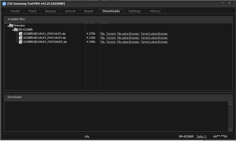The height and width of the screenshot is (141, 236).
Task: Select file name A226BRUBU1AUI4_OWO1AUI4.zip
Action: (x=45, y=38)
